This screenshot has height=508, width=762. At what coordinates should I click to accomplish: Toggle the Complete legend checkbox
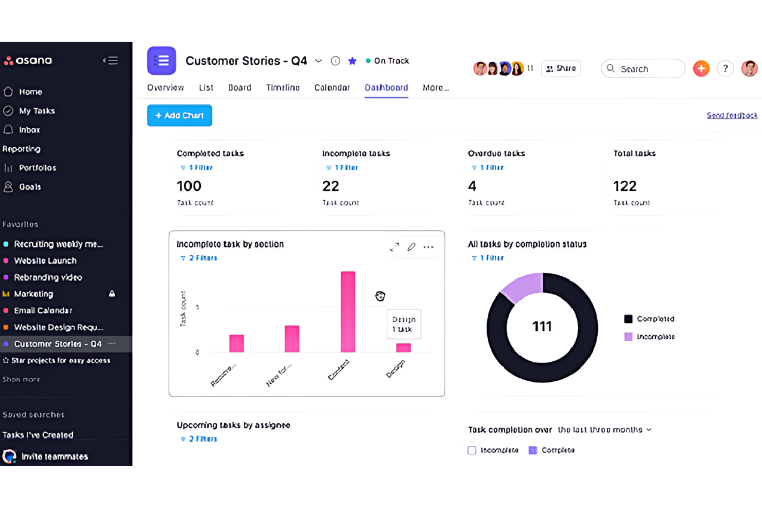point(533,450)
